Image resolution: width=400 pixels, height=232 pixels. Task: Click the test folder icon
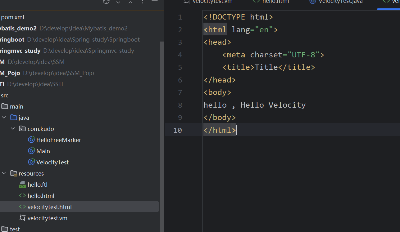click(5, 229)
